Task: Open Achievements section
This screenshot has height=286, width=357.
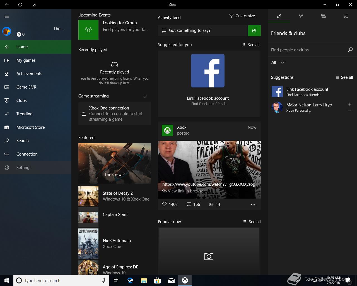Action: (x=36, y=74)
